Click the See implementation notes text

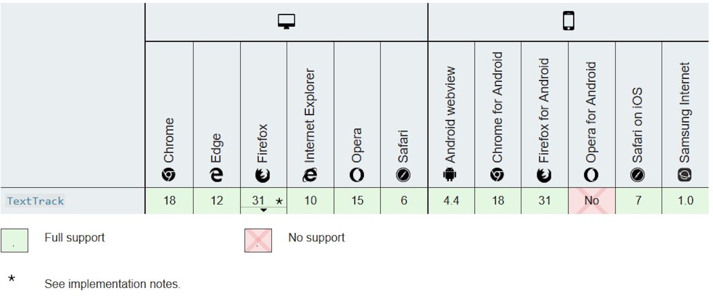pos(112,284)
